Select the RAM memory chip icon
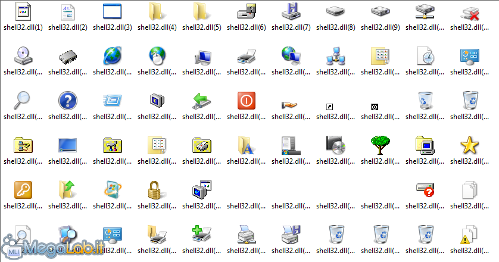This screenshot has width=499, height=262. (68, 57)
